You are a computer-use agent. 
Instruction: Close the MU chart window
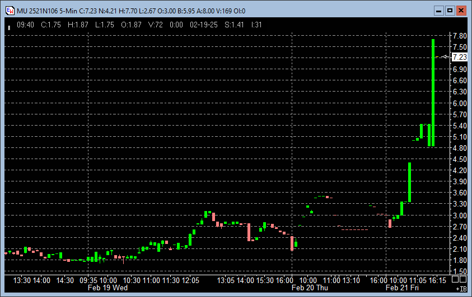(461, 11)
